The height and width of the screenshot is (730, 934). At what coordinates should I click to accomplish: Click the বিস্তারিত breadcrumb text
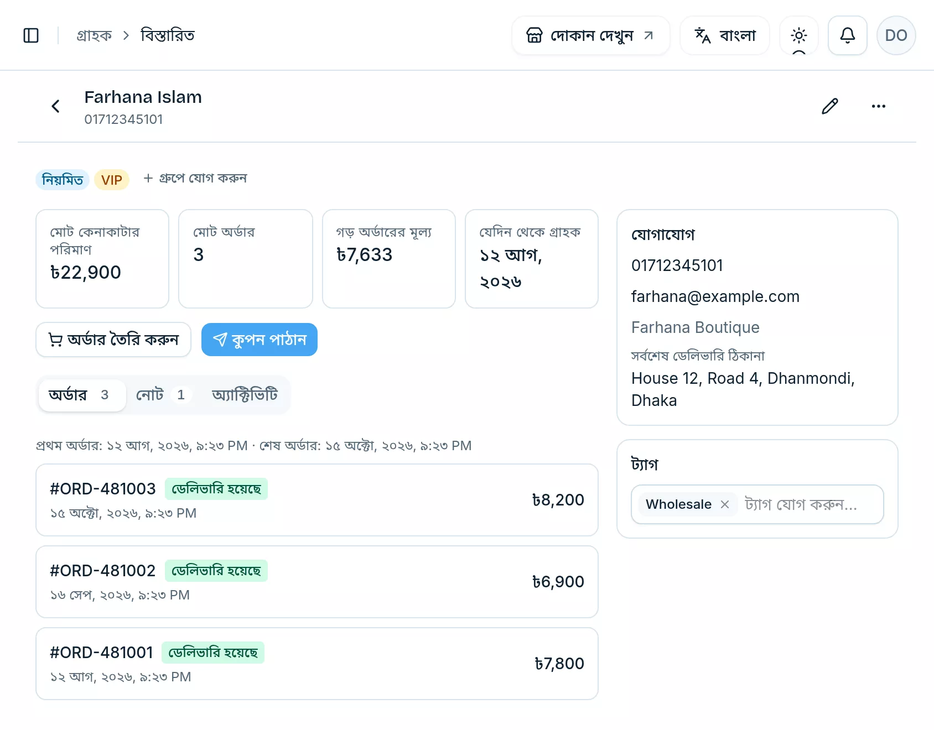168,35
